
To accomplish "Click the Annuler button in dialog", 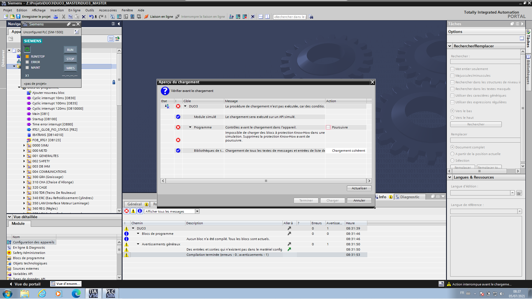I will point(359,200).
